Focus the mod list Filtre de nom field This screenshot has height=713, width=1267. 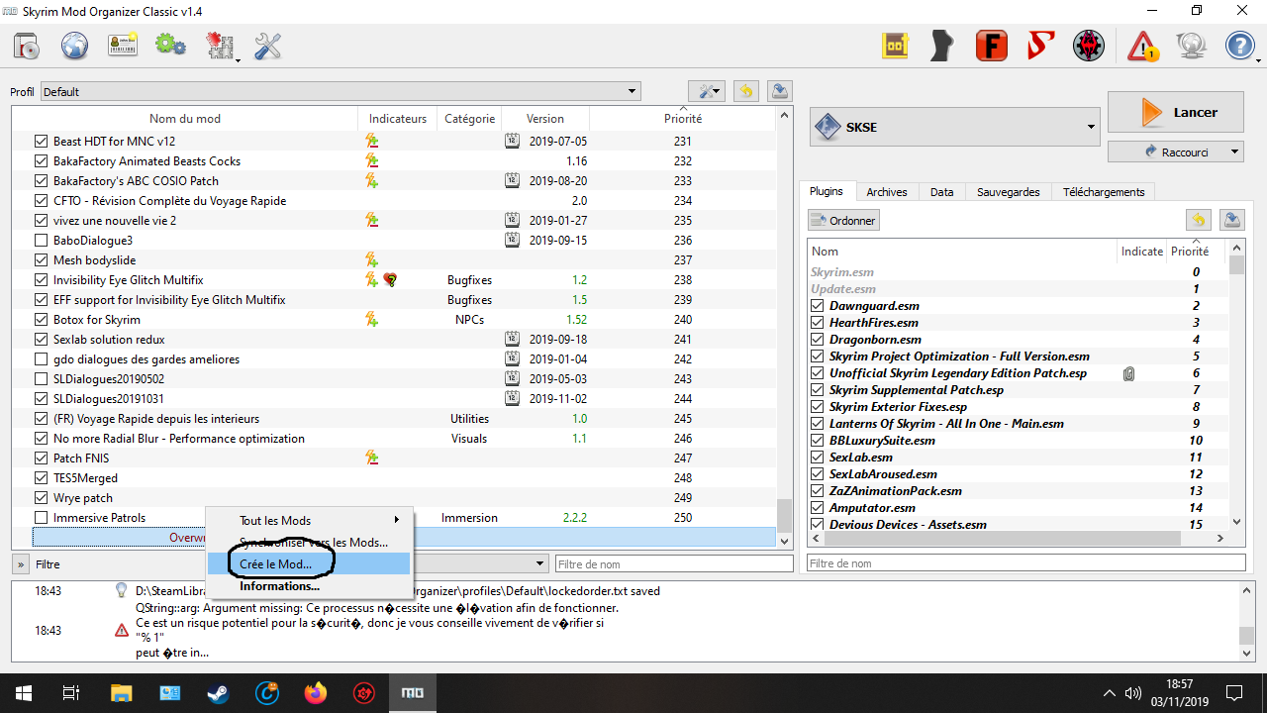click(x=674, y=563)
